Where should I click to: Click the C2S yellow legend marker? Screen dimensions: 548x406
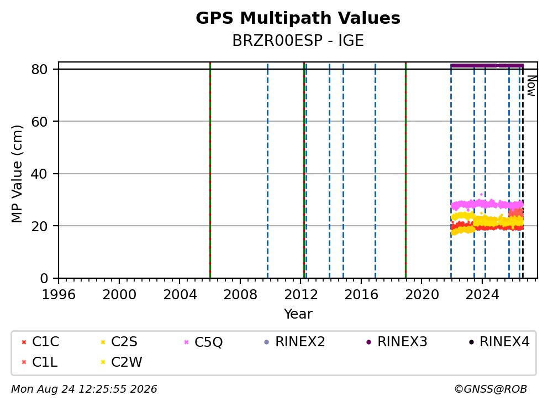point(103,342)
